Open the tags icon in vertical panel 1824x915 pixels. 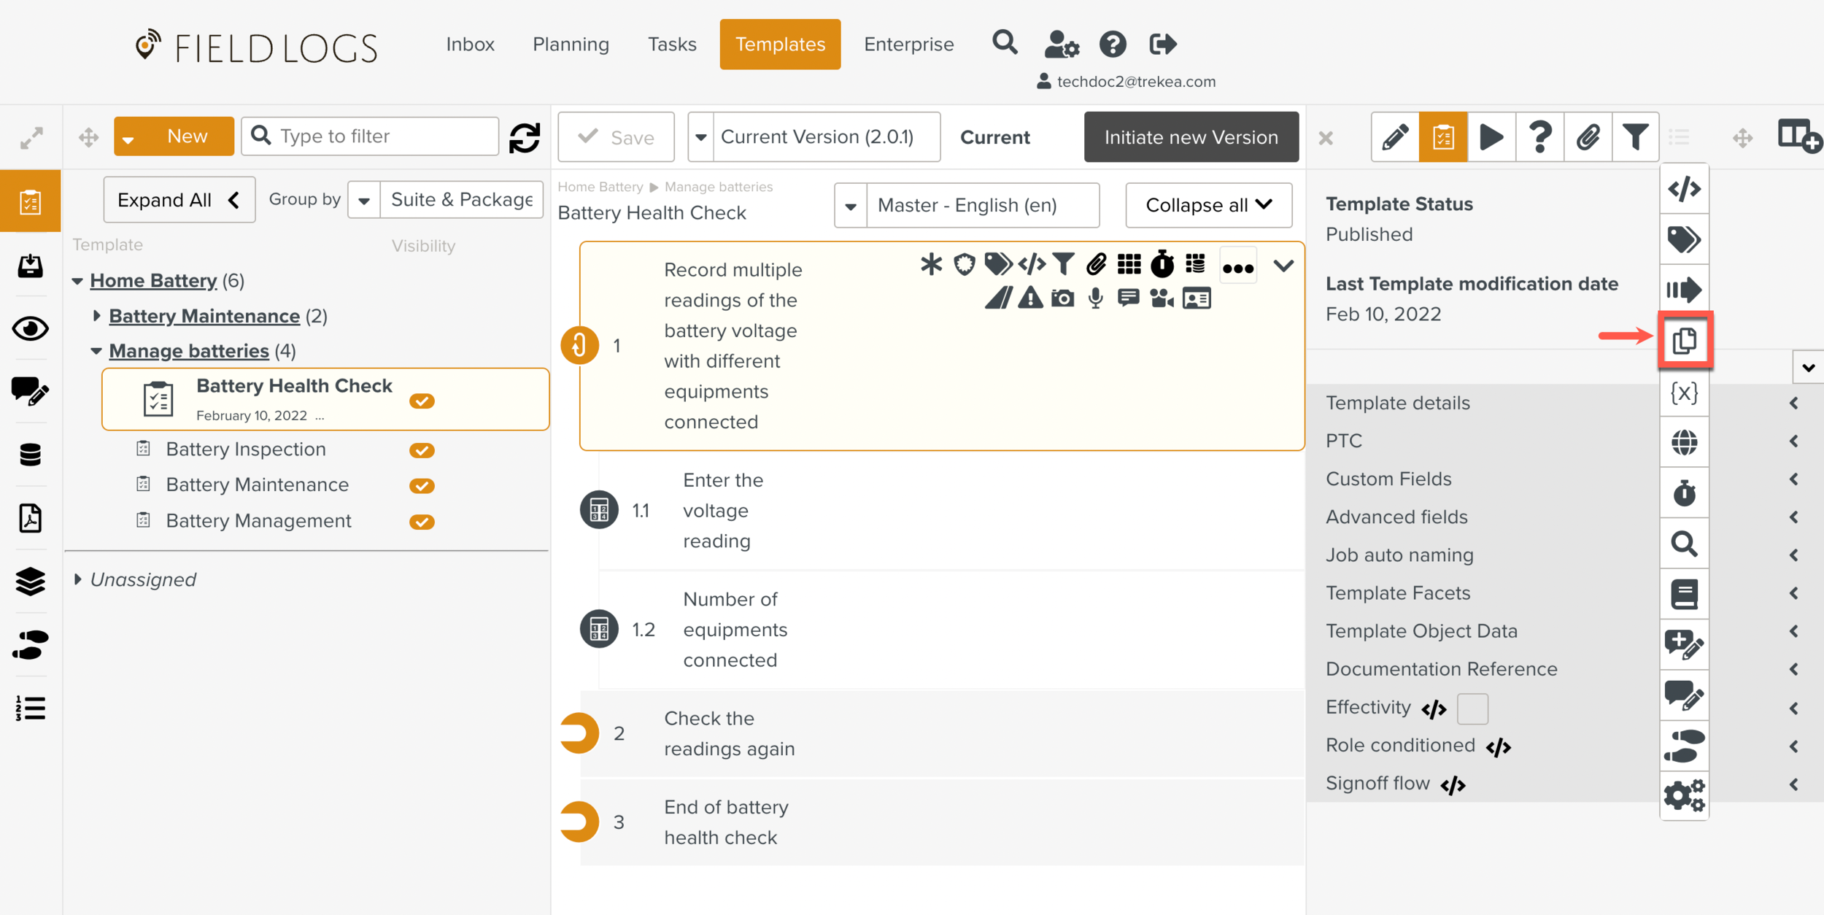coord(1684,239)
